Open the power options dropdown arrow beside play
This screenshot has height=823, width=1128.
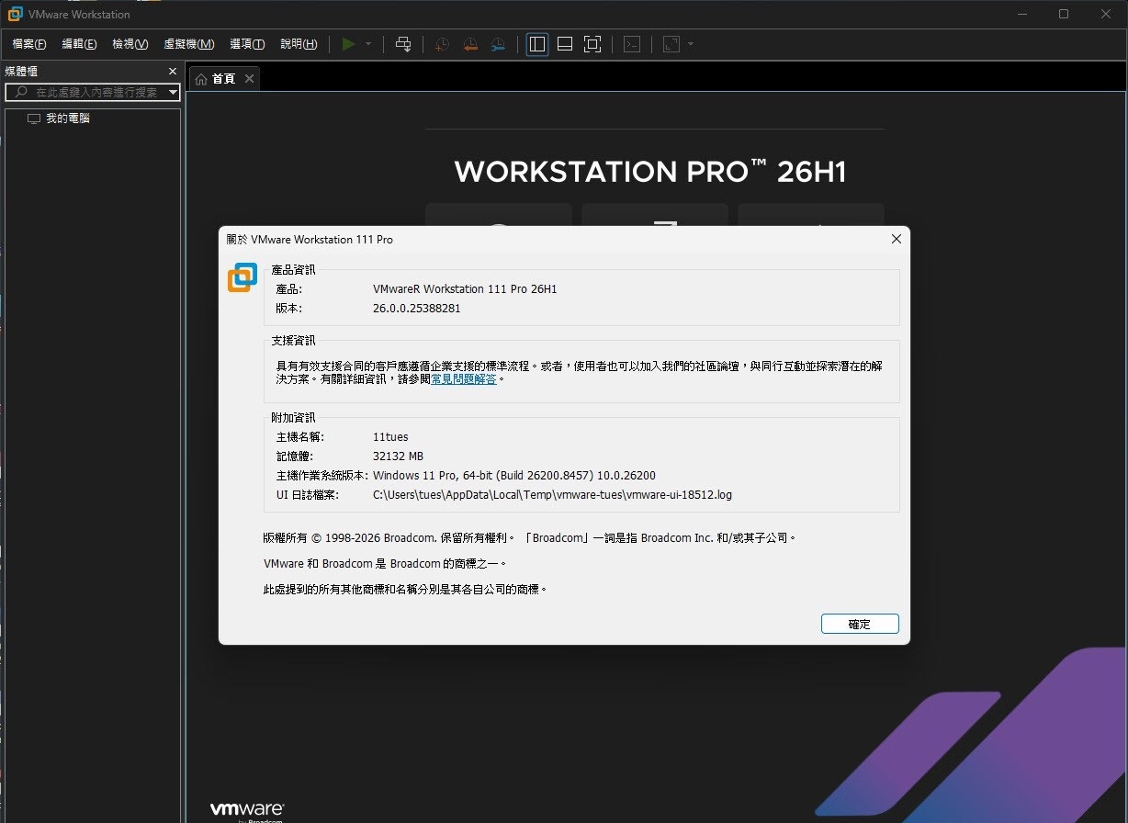pos(368,44)
